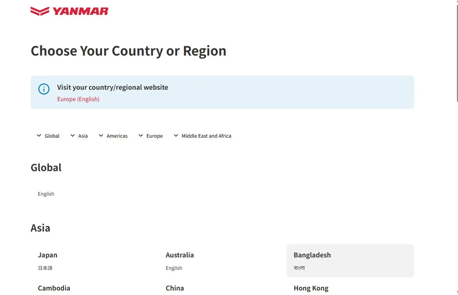Click chevron next to Europe anchor
Viewport: 458px width, 295px height.
pos(140,136)
